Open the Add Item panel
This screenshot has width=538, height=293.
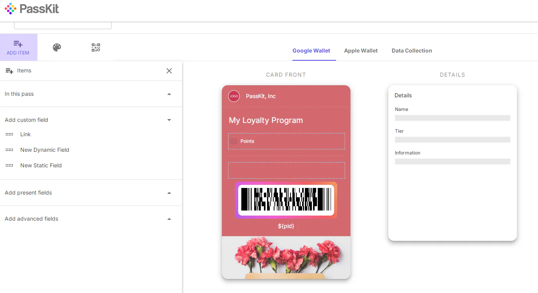click(x=18, y=47)
